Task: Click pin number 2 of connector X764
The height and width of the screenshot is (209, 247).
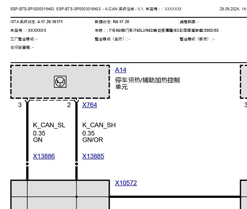Action: pos(69,105)
